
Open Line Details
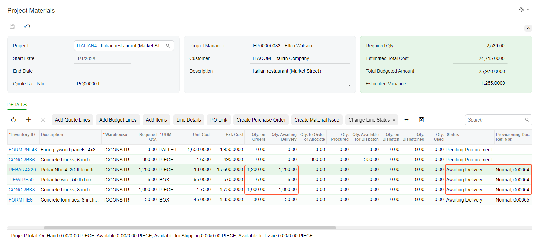pos(189,120)
